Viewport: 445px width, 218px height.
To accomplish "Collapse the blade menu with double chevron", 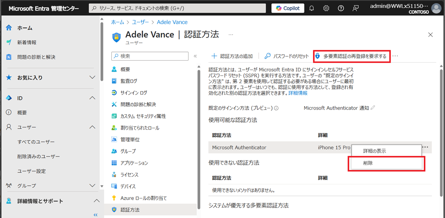I will [x=195, y=56].
